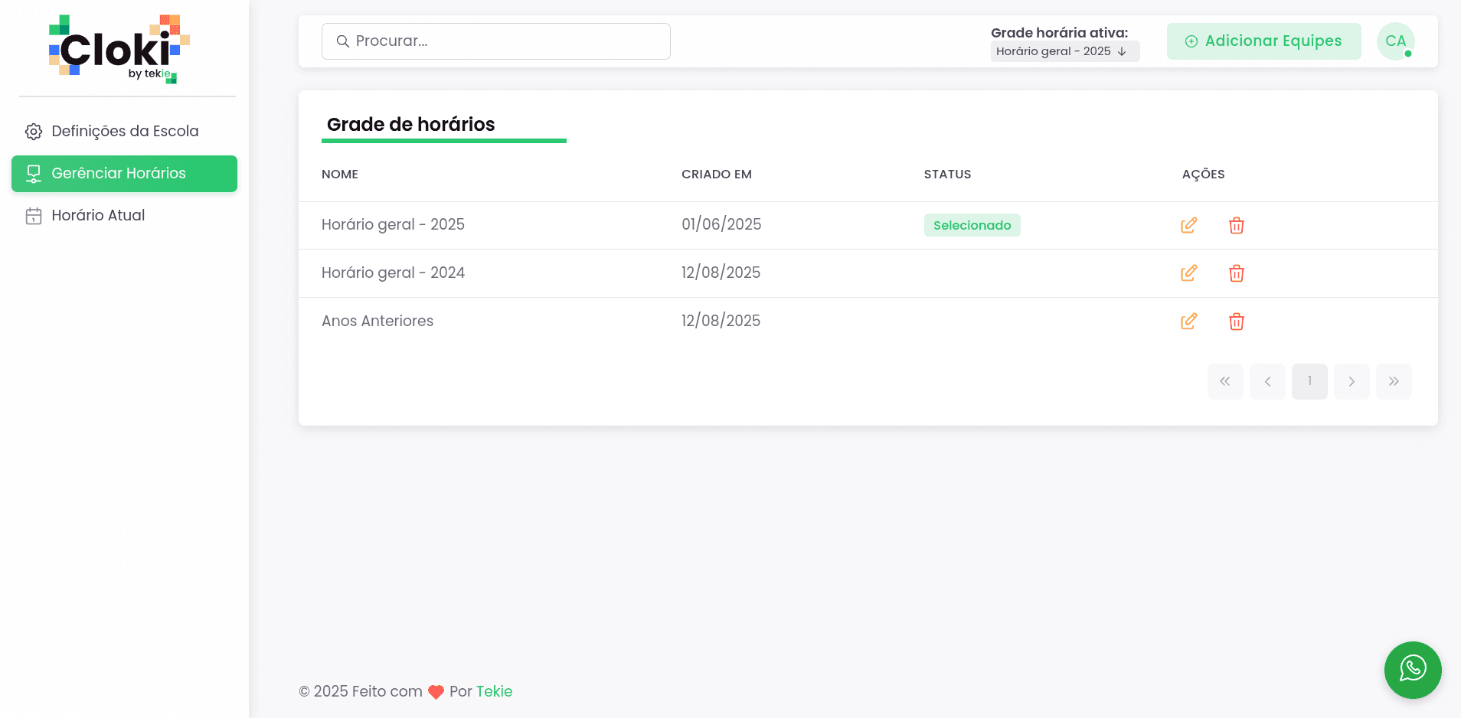Open WhatsApp chat support button

click(1412, 670)
